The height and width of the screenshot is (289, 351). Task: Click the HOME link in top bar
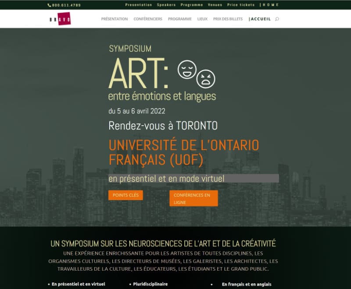[272, 5]
